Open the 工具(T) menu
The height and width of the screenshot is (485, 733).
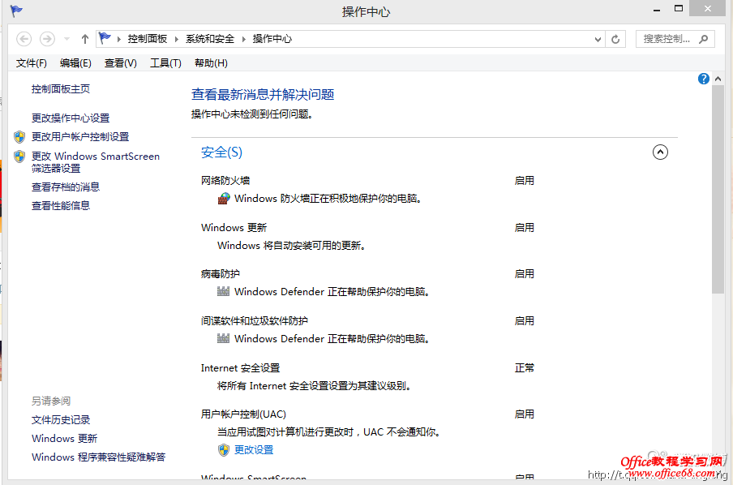165,62
